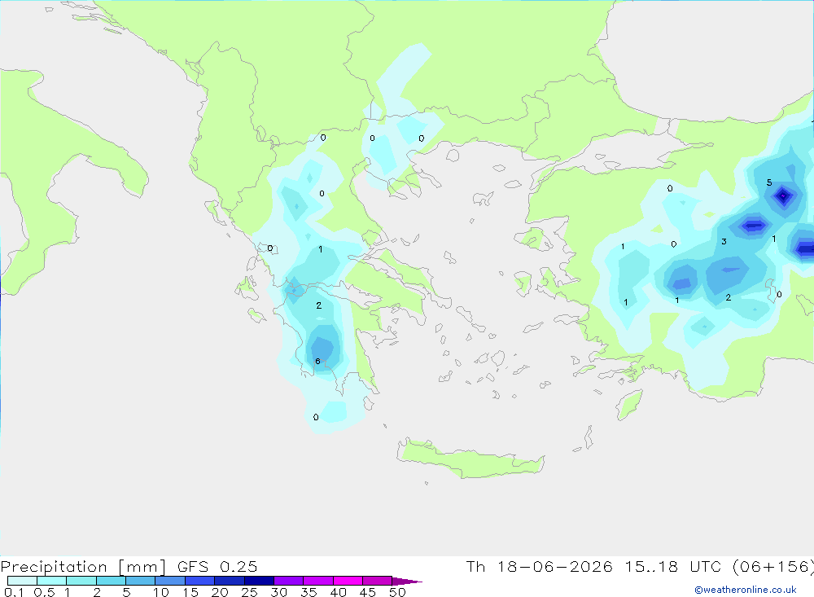Click the island of Crete on the map

click(470, 459)
